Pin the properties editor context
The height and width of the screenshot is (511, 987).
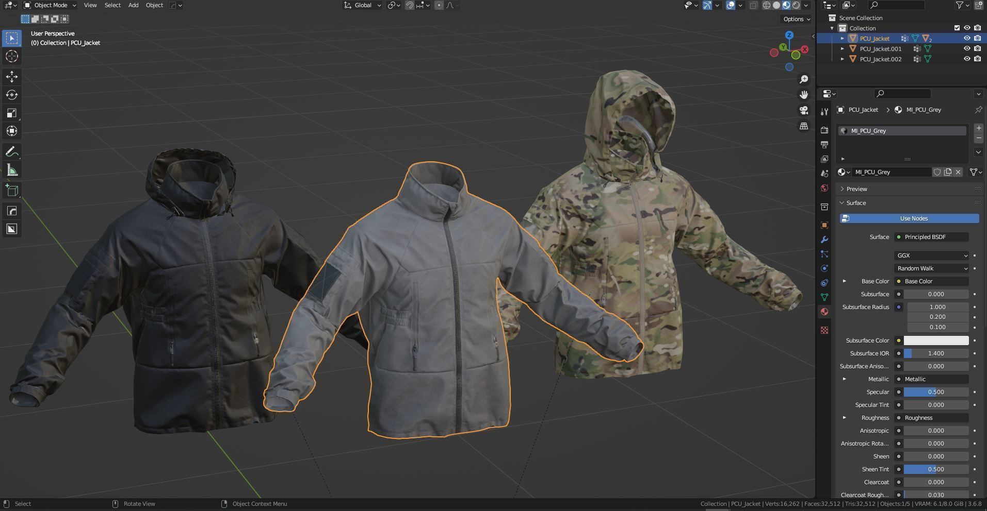978,110
